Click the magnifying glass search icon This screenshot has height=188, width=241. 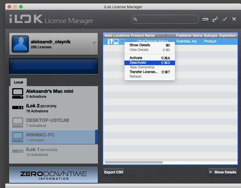(135, 19)
